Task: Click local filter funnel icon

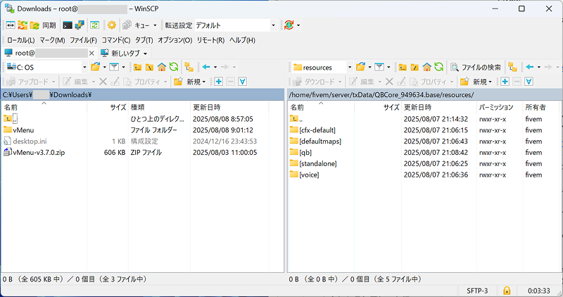Action: point(114,67)
